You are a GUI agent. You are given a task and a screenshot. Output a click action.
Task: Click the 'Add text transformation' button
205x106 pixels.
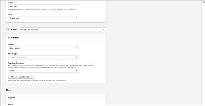click(x=21, y=77)
